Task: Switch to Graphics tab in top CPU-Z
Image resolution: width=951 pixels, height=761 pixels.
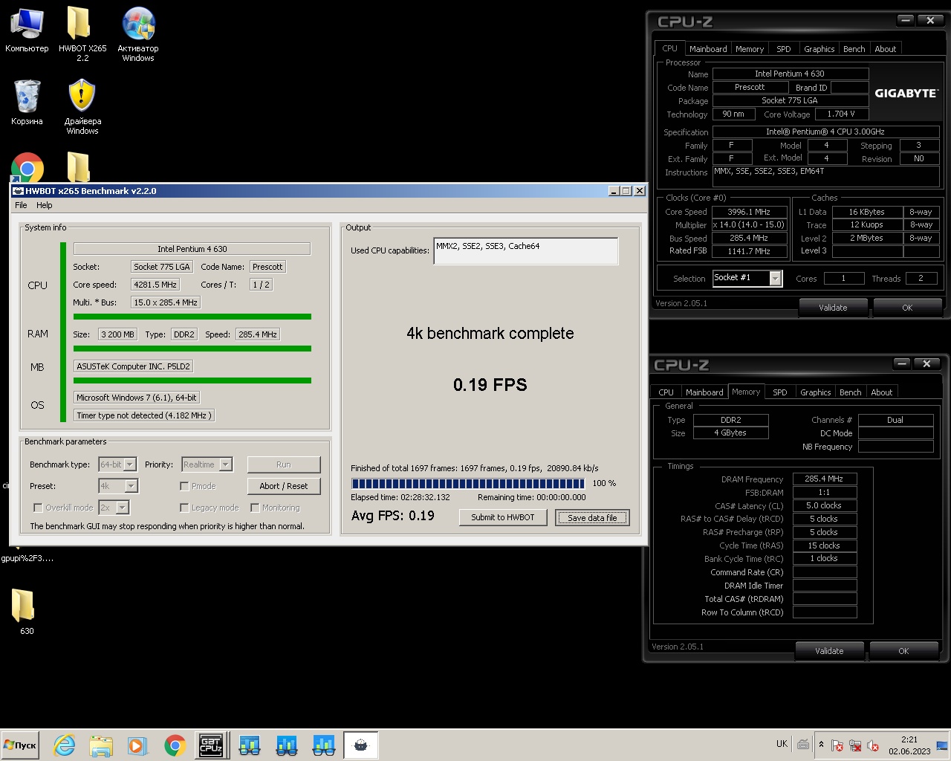Action: click(x=819, y=49)
